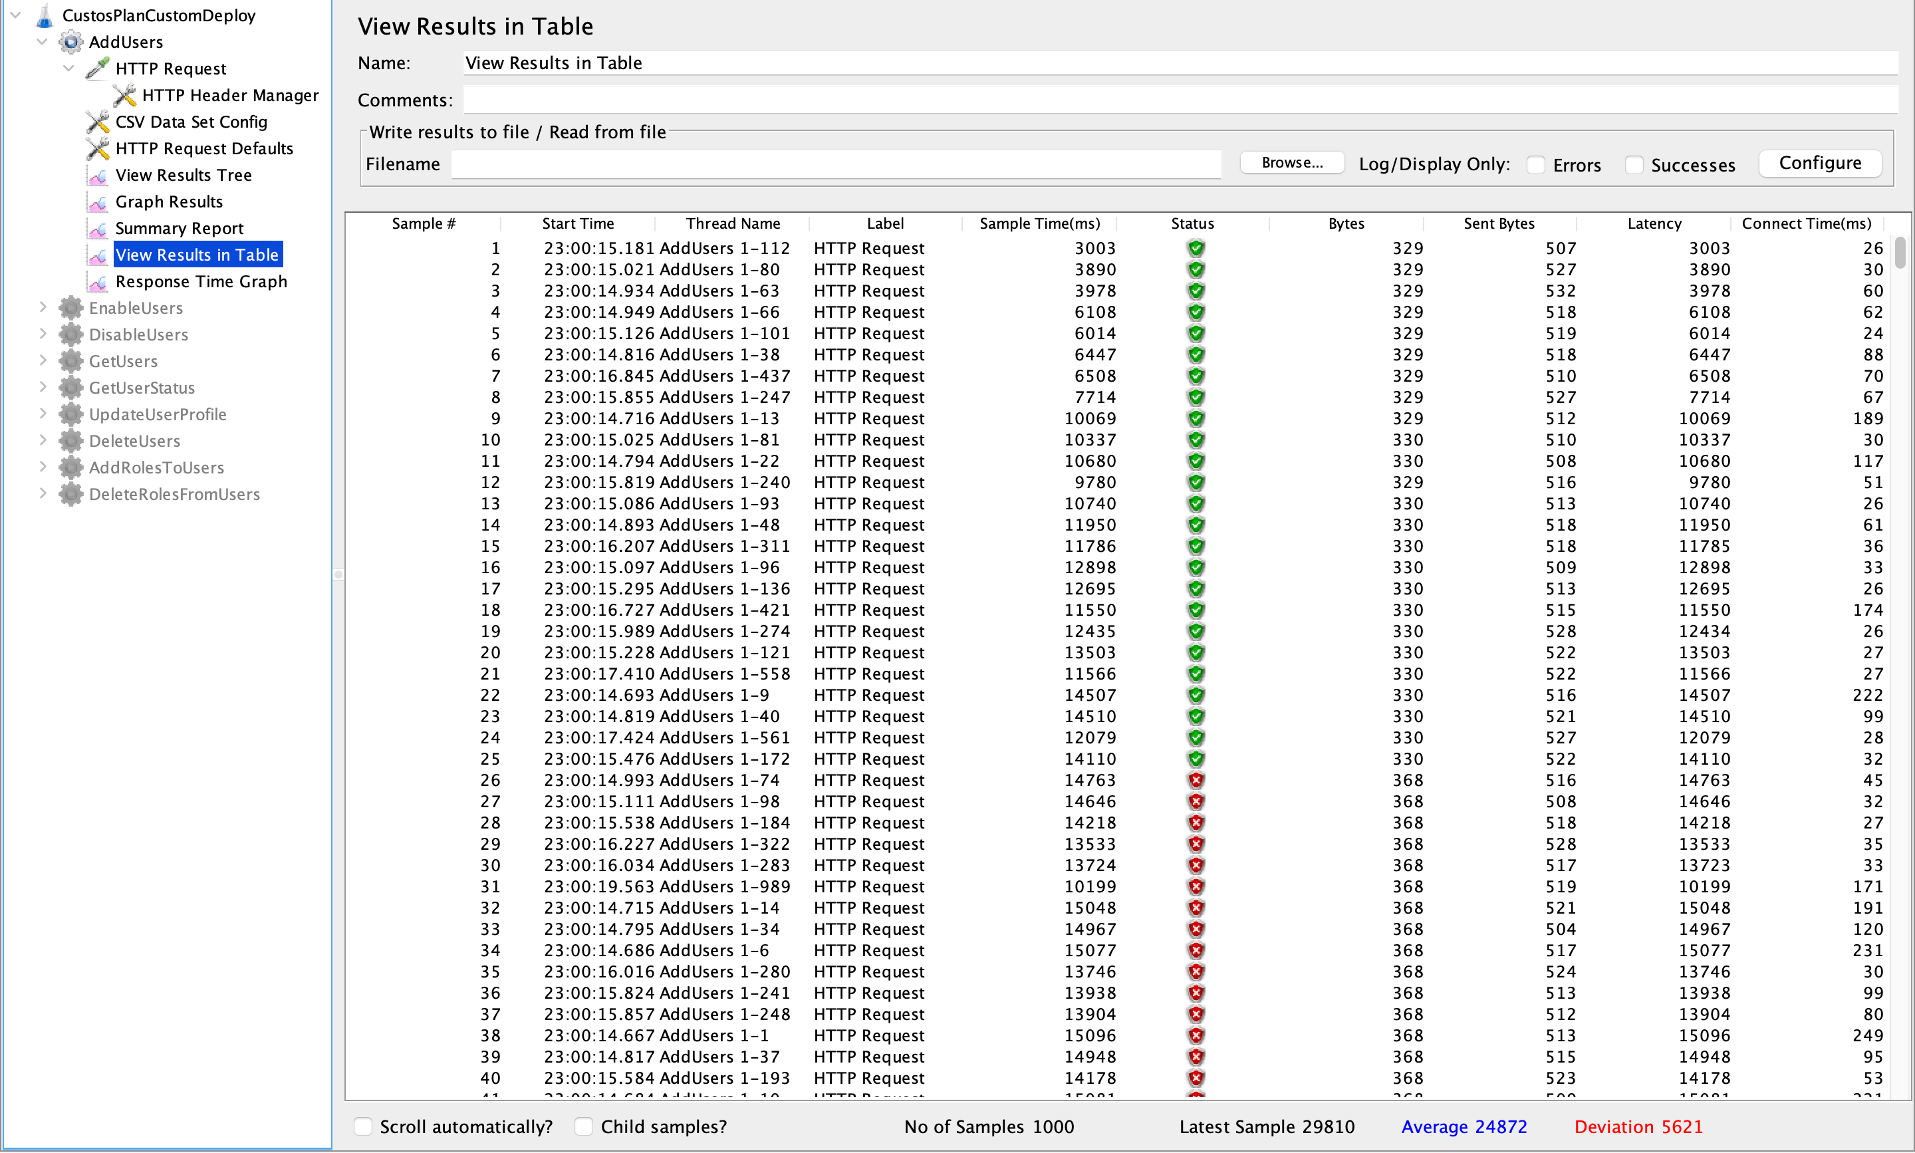Screen dimensions: 1915x1153
Task: Click the Configure button
Action: click(1819, 163)
